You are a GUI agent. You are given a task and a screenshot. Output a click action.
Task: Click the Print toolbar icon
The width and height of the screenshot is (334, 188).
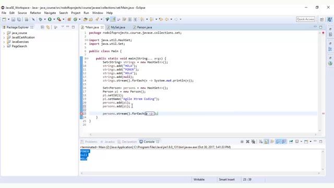27,19
